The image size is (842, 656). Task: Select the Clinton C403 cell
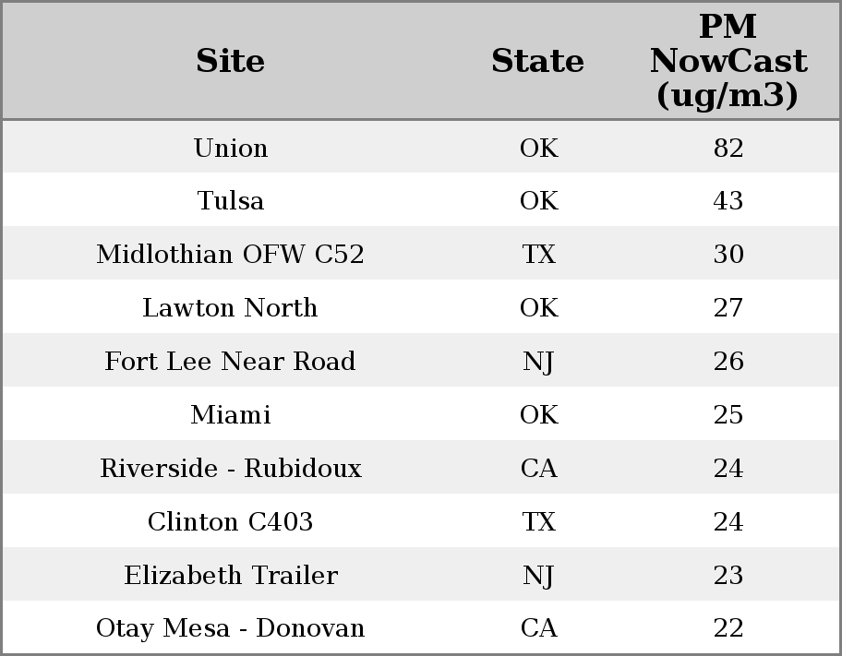tap(230, 522)
